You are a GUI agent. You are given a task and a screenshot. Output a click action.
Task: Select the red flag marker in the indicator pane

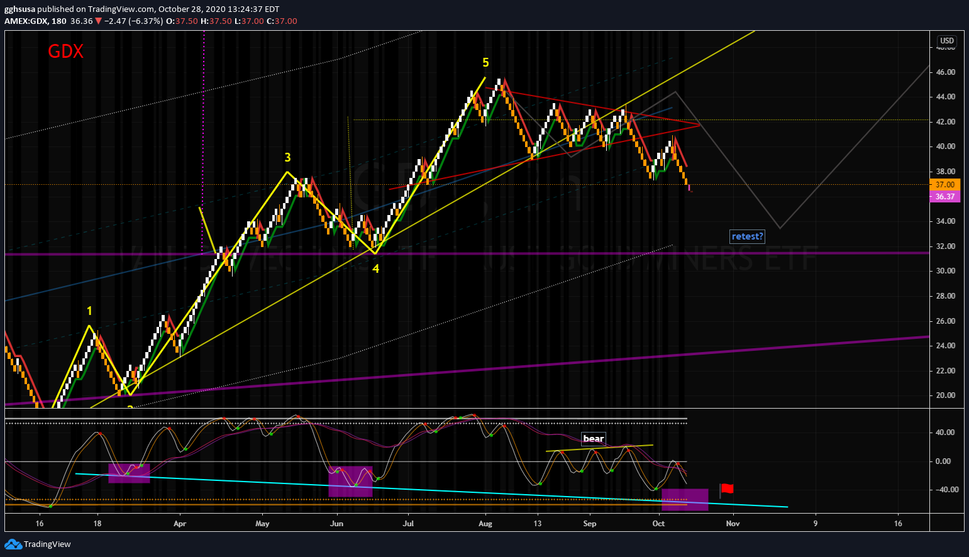coord(728,488)
